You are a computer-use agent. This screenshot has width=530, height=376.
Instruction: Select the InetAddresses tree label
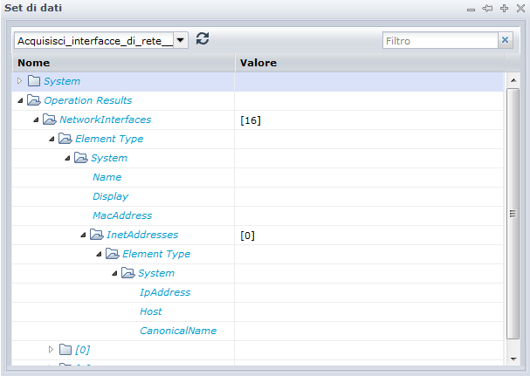(142, 235)
